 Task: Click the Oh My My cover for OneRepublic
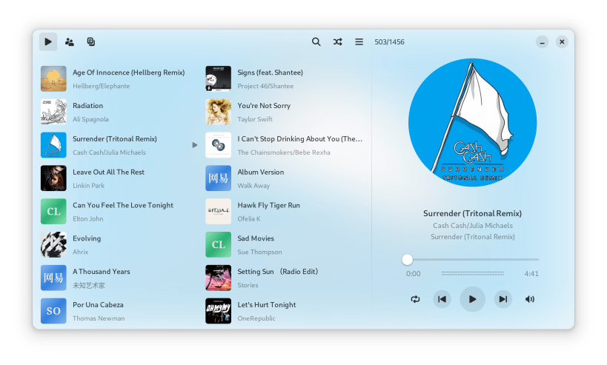[x=219, y=311]
